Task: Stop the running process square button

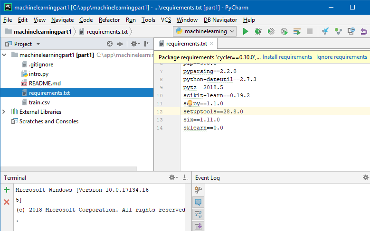Action: pos(310,31)
